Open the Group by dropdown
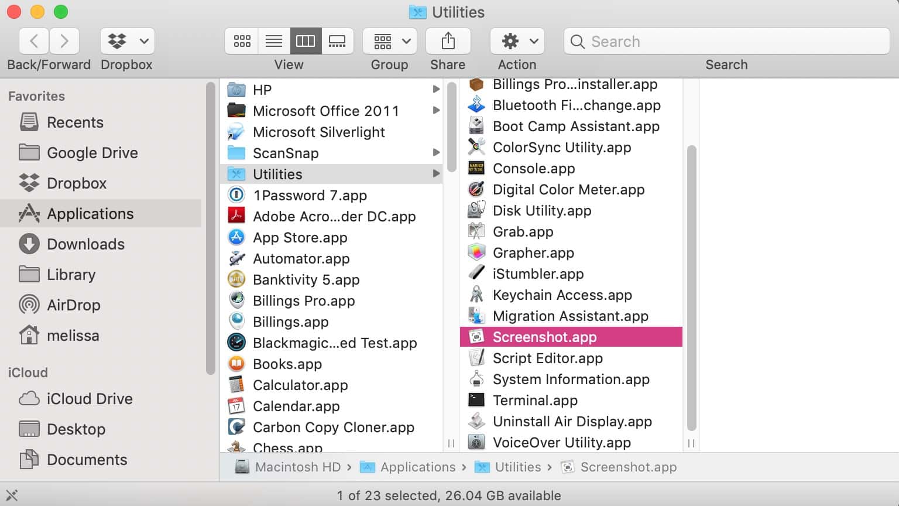899x506 pixels. [x=390, y=41]
